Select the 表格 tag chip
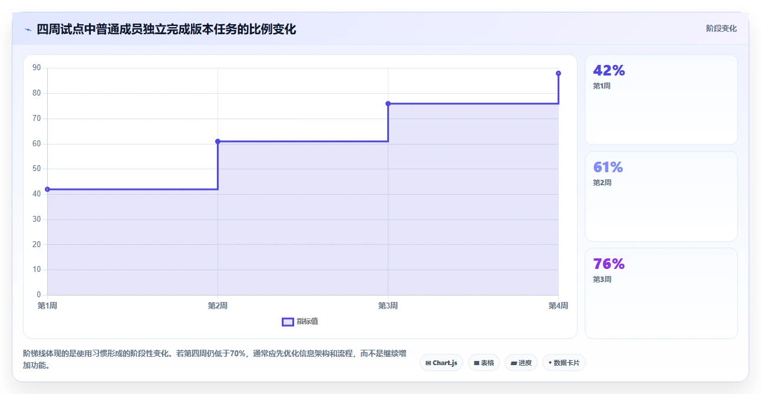Image resolution: width=761 pixels, height=394 pixels. tap(484, 363)
